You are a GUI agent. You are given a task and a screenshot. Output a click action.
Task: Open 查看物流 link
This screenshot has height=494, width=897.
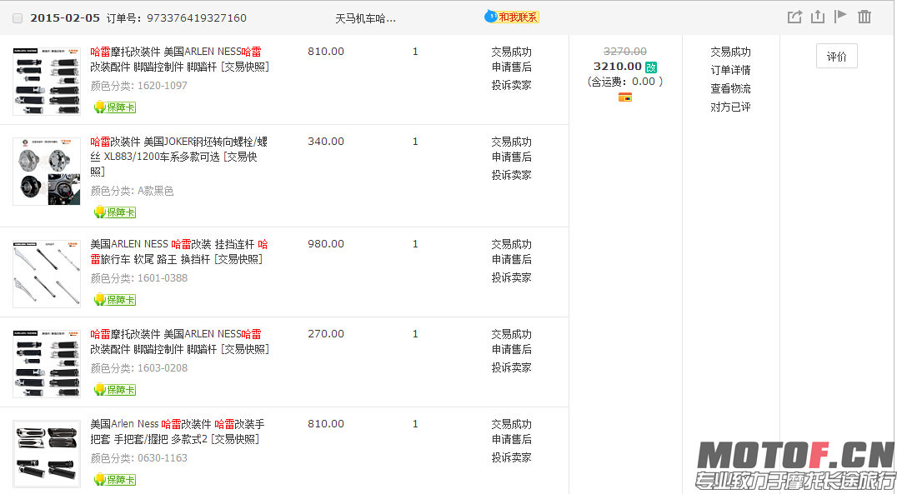pyautogui.click(x=730, y=88)
